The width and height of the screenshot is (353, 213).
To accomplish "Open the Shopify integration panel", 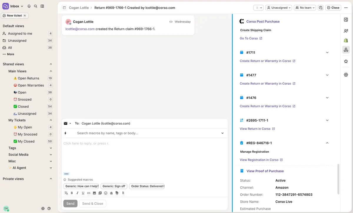I will coord(346,40).
